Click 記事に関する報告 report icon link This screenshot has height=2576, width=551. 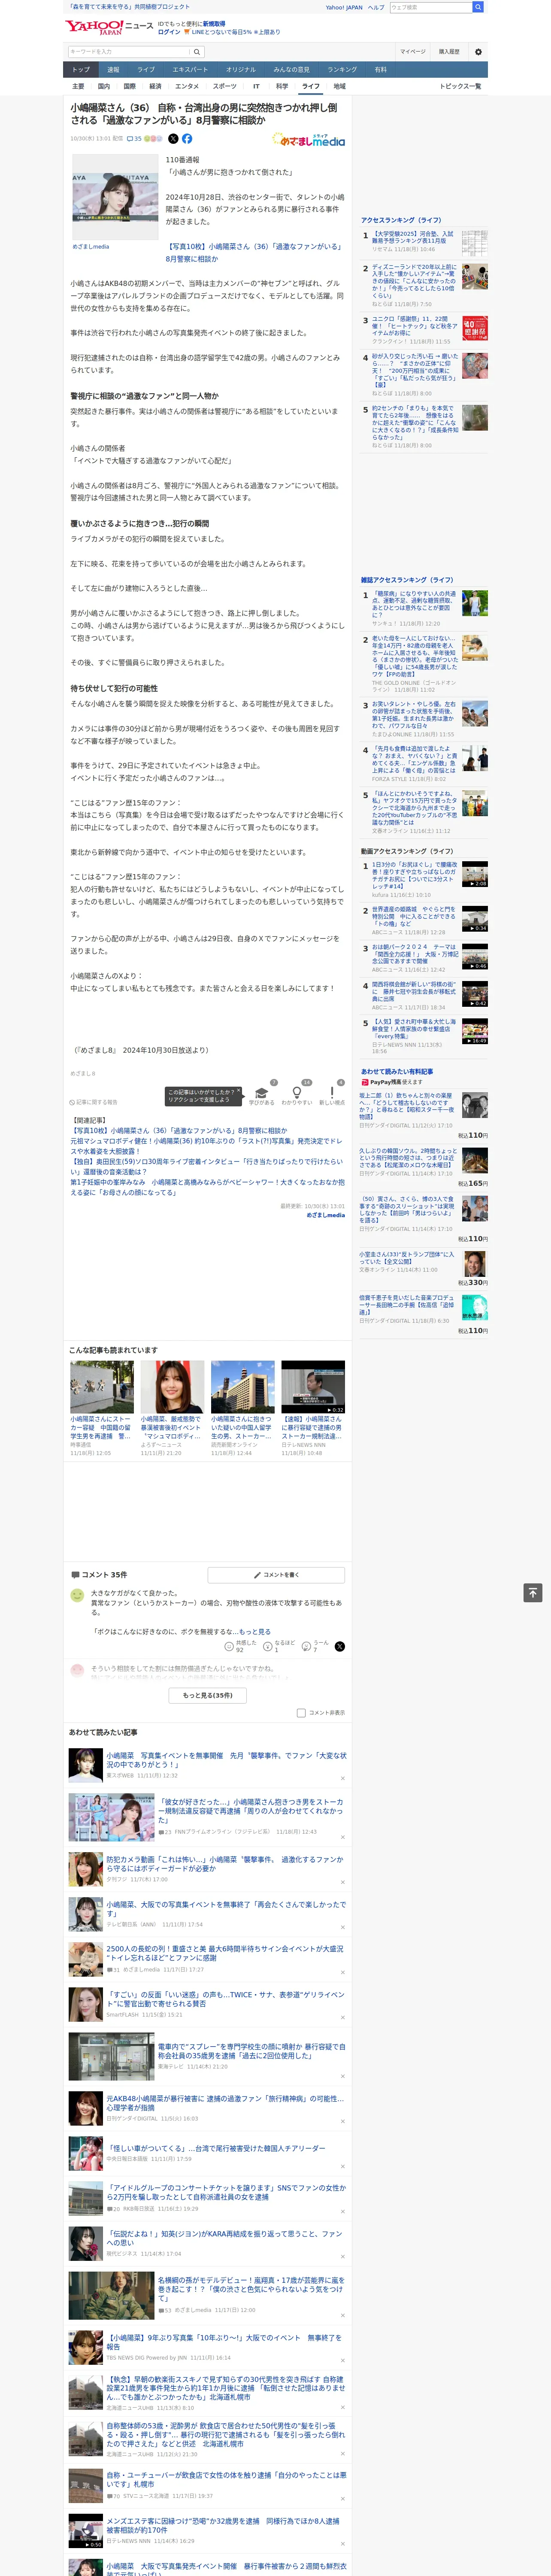point(94,1102)
